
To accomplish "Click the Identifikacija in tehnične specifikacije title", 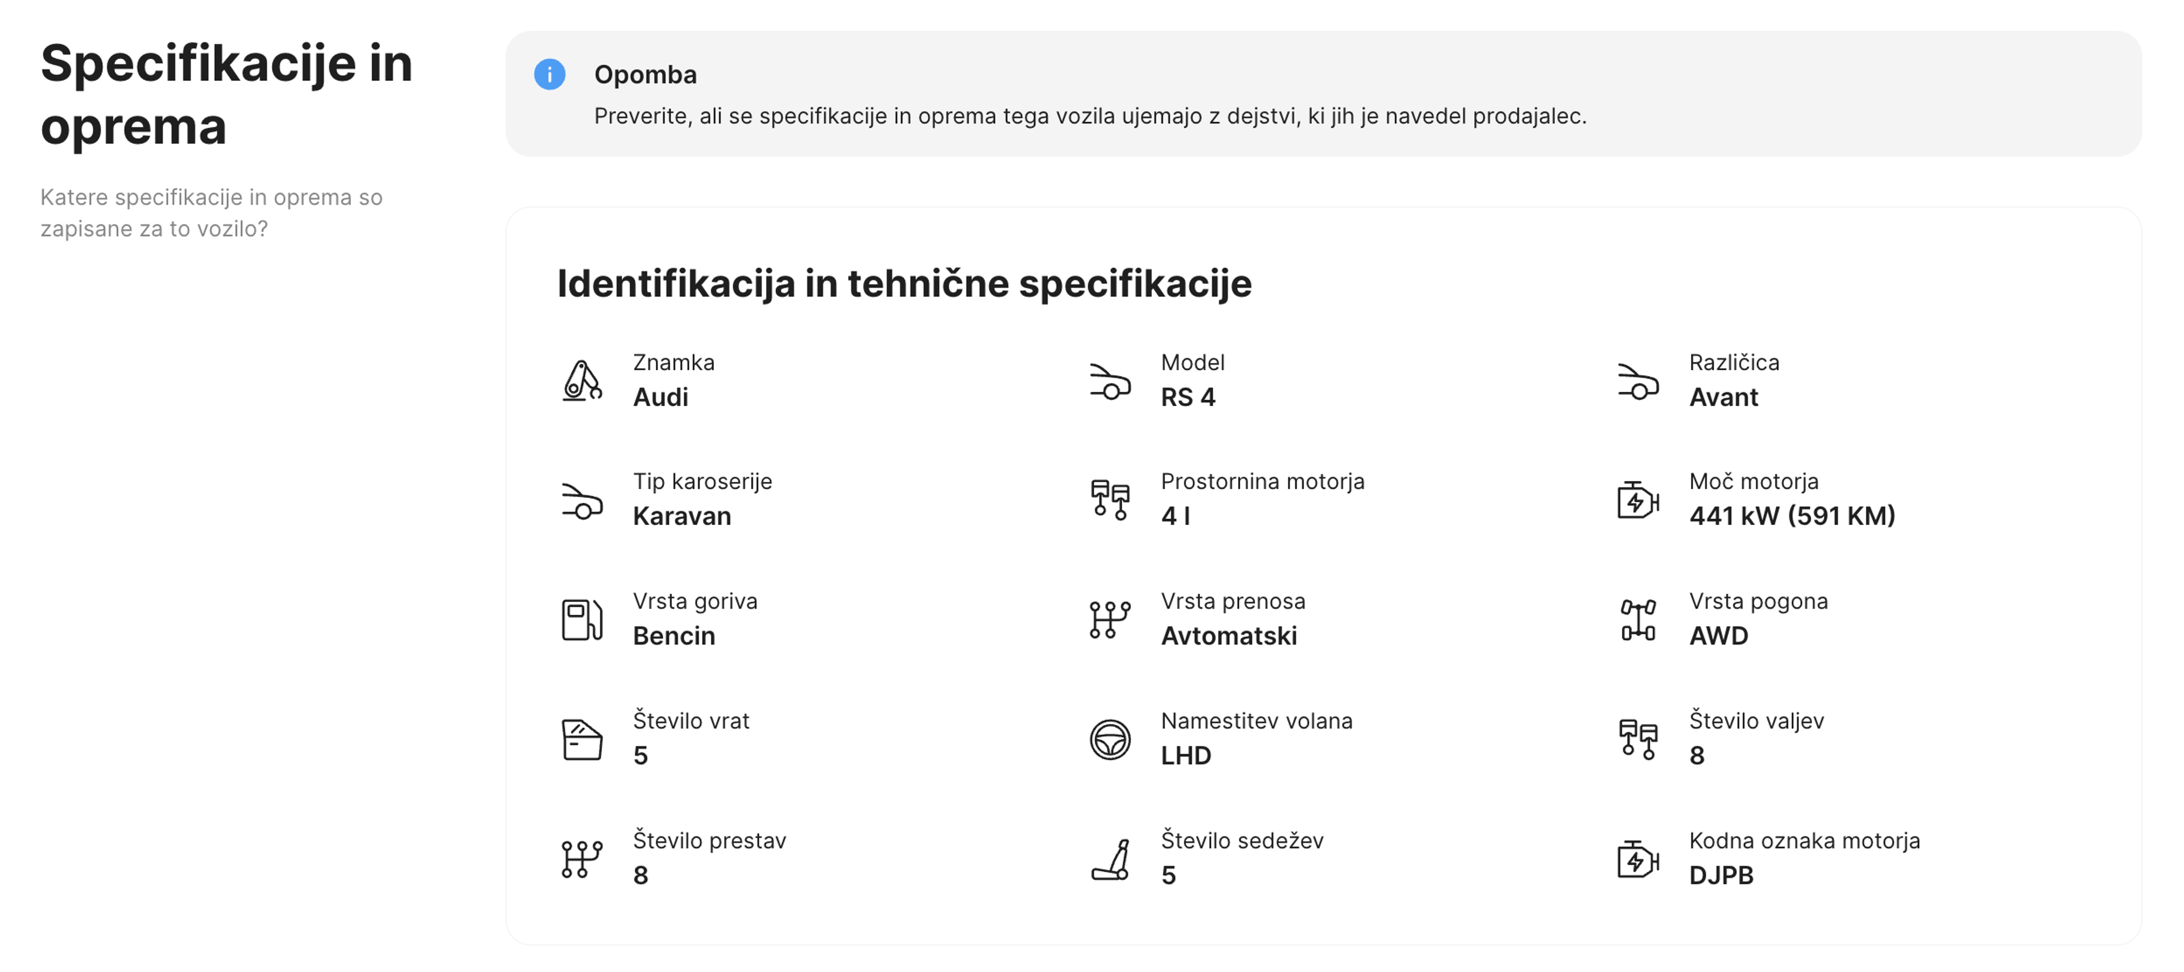I will click(x=904, y=284).
